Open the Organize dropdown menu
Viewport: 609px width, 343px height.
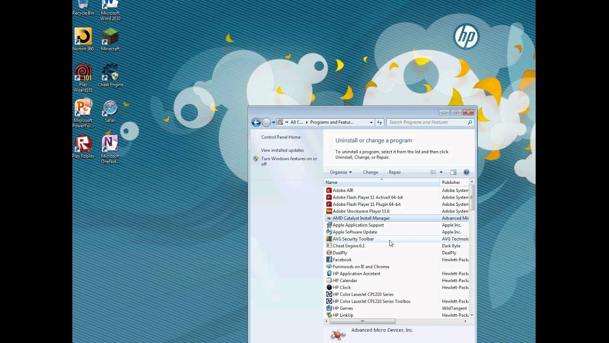coord(341,172)
